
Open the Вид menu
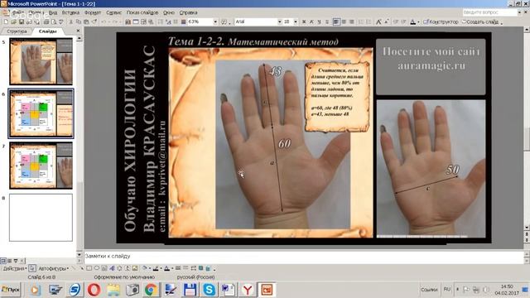tap(53, 12)
